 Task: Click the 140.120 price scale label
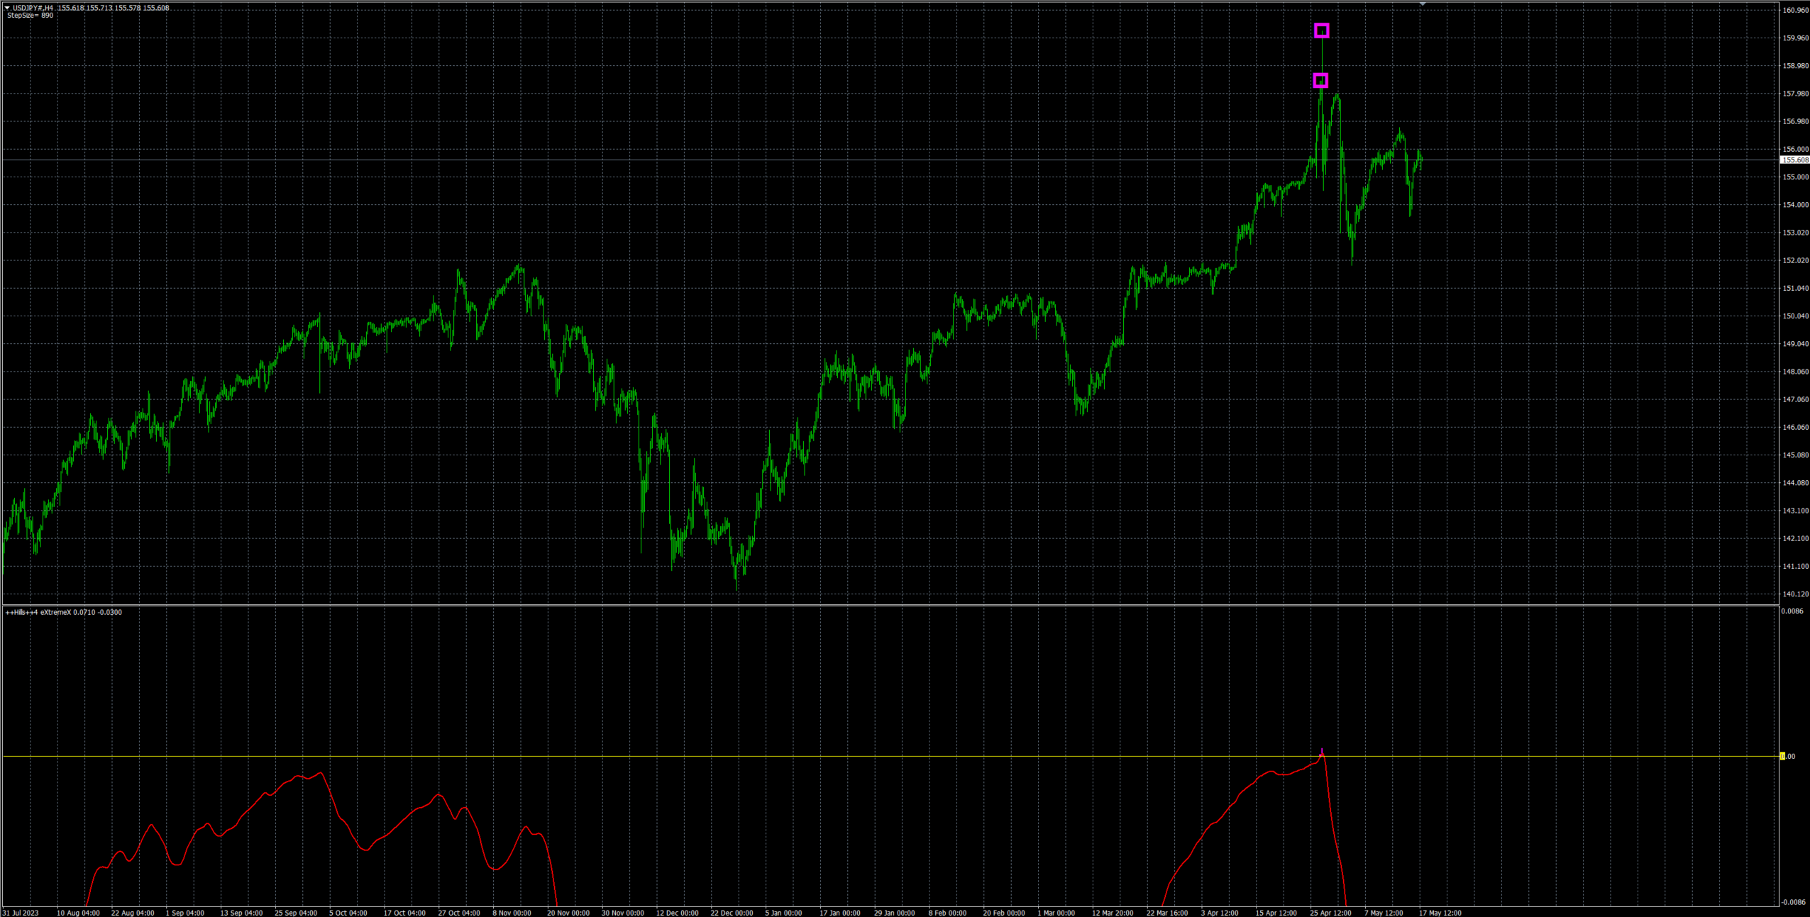pos(1795,594)
